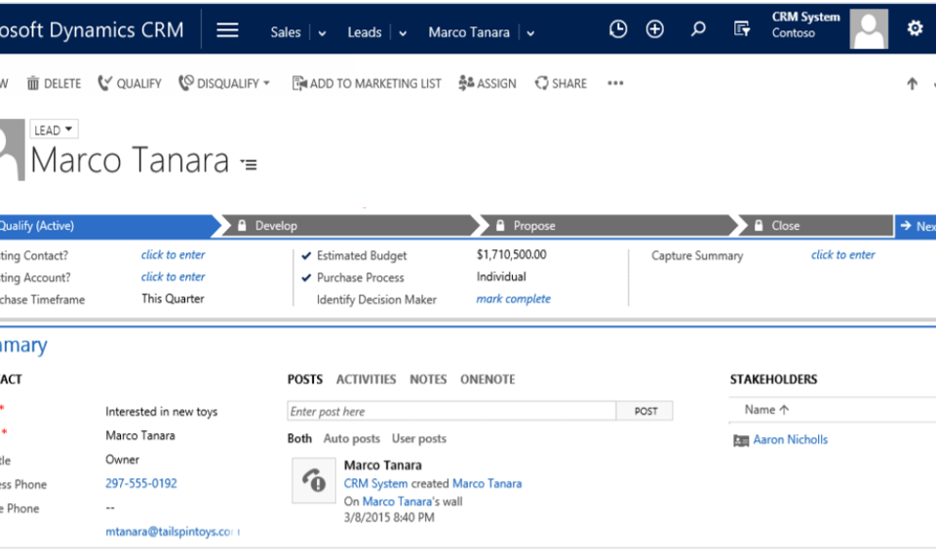Toggle Estimated Budget check mark

tap(306, 256)
